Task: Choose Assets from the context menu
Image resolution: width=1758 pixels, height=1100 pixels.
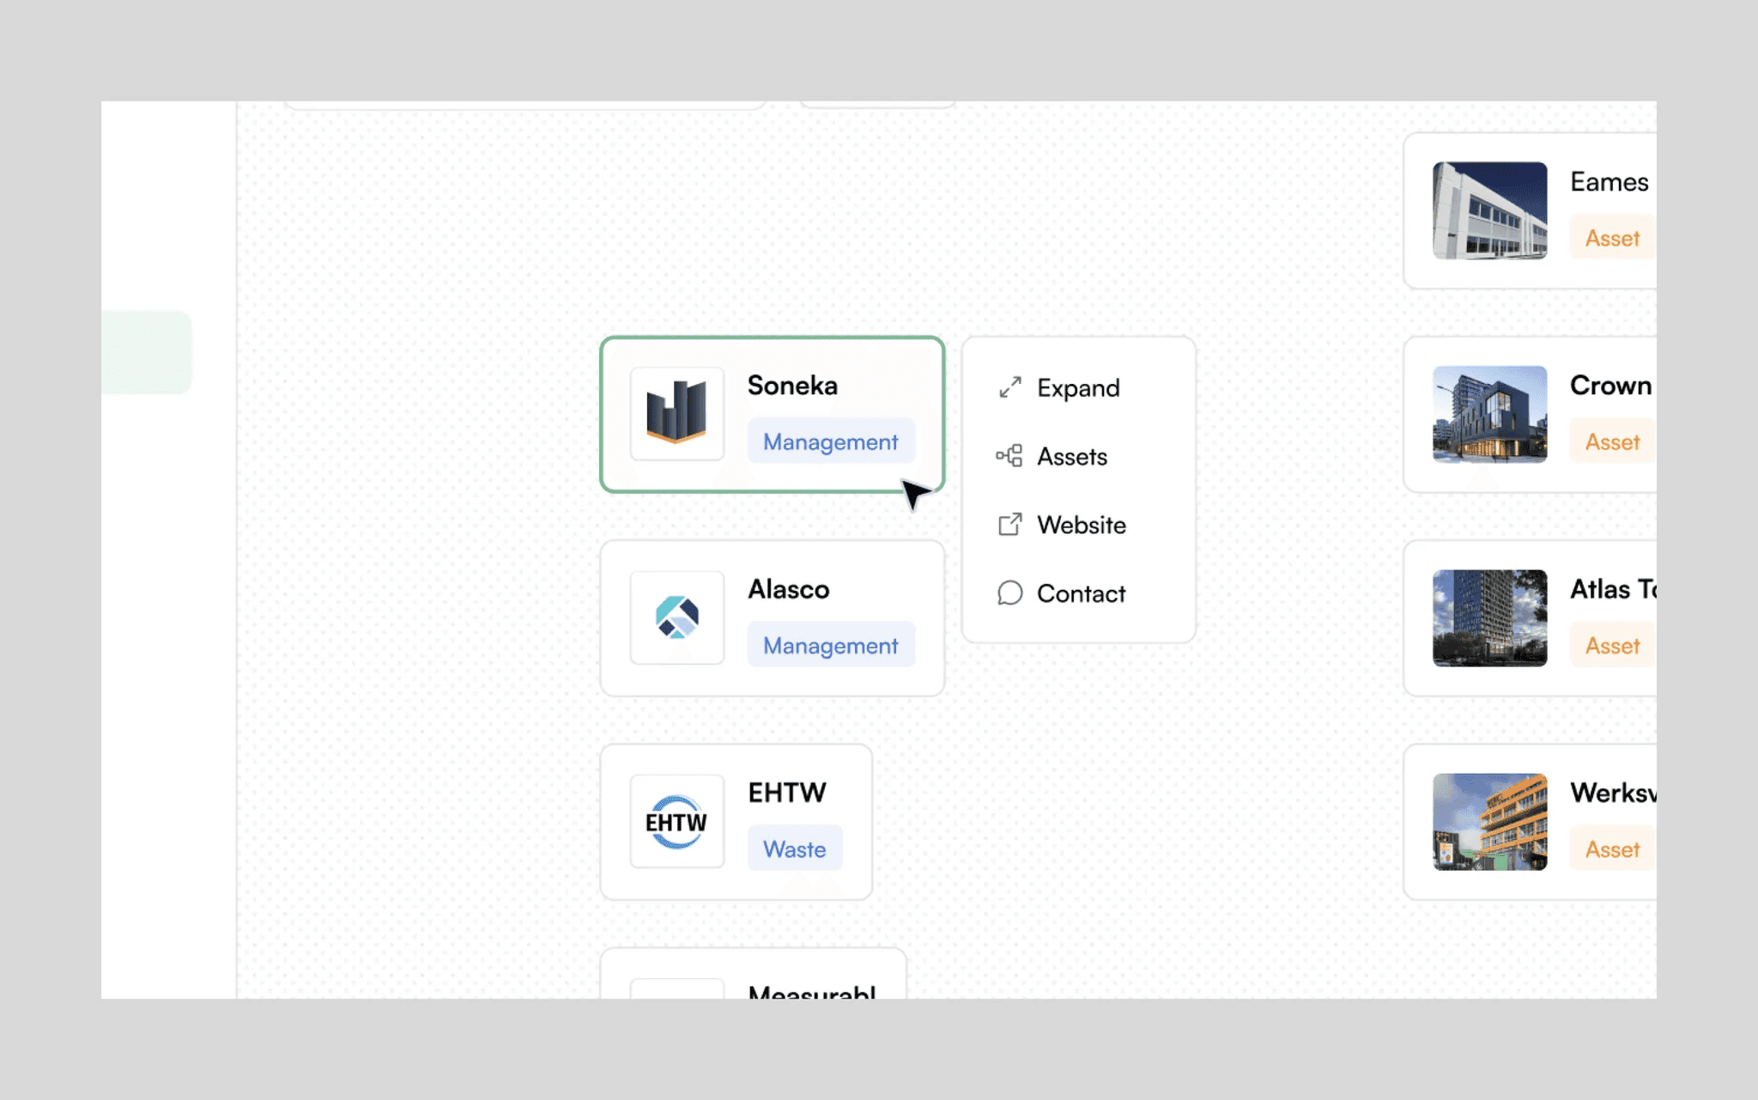Action: coord(1072,457)
